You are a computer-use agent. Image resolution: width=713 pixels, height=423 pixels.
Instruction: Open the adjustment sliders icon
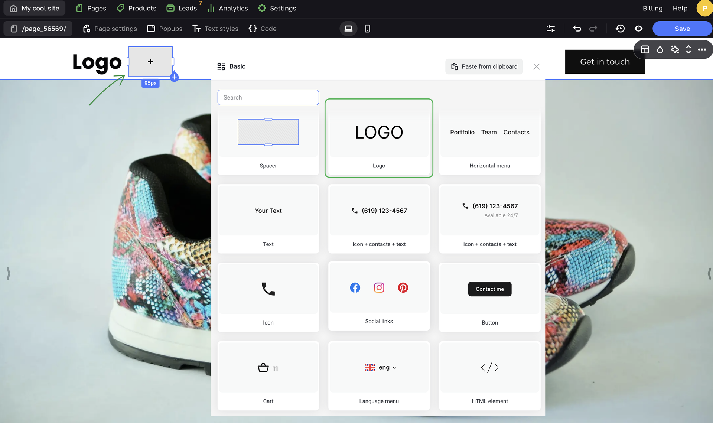(551, 29)
